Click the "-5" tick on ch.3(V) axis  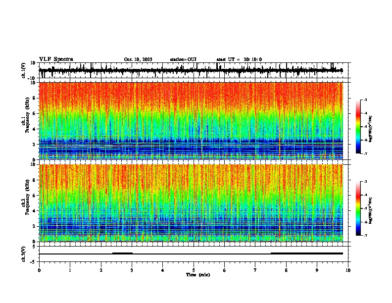pyautogui.click(x=33, y=262)
